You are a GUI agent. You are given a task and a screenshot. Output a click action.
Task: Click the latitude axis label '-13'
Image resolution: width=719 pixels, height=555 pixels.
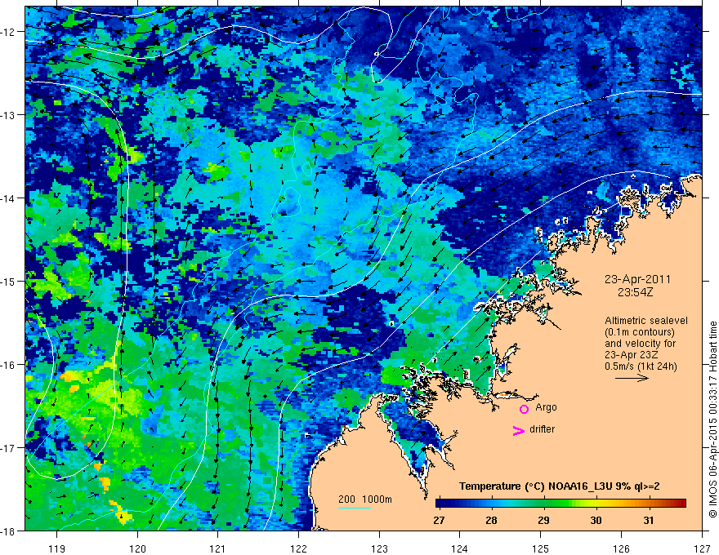point(8,115)
